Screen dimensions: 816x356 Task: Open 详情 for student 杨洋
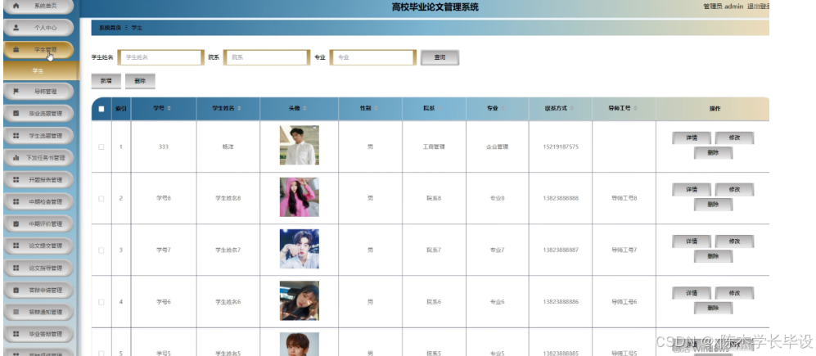(x=691, y=138)
